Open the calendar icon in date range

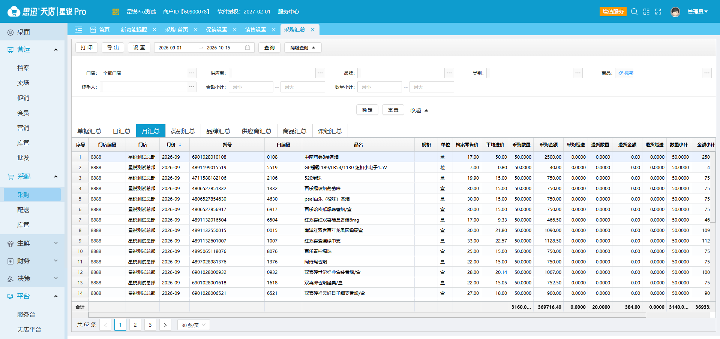coord(247,48)
